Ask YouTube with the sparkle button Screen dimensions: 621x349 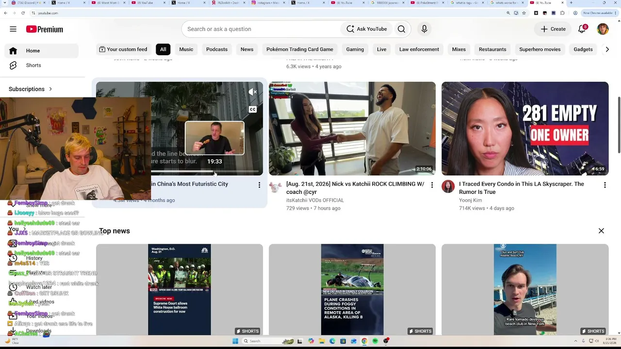(366, 29)
